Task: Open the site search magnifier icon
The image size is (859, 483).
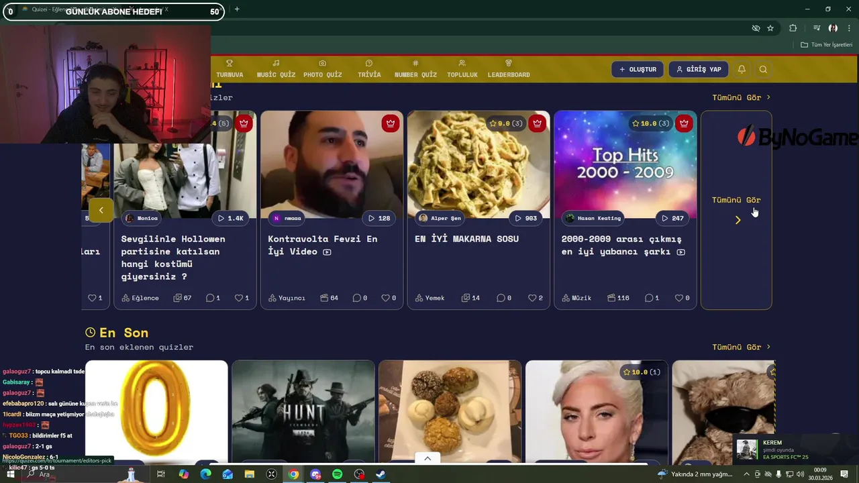Action: [763, 69]
